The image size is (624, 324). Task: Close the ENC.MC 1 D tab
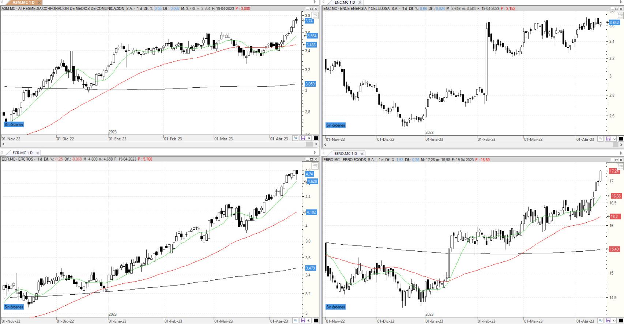pyautogui.click(x=360, y=3)
